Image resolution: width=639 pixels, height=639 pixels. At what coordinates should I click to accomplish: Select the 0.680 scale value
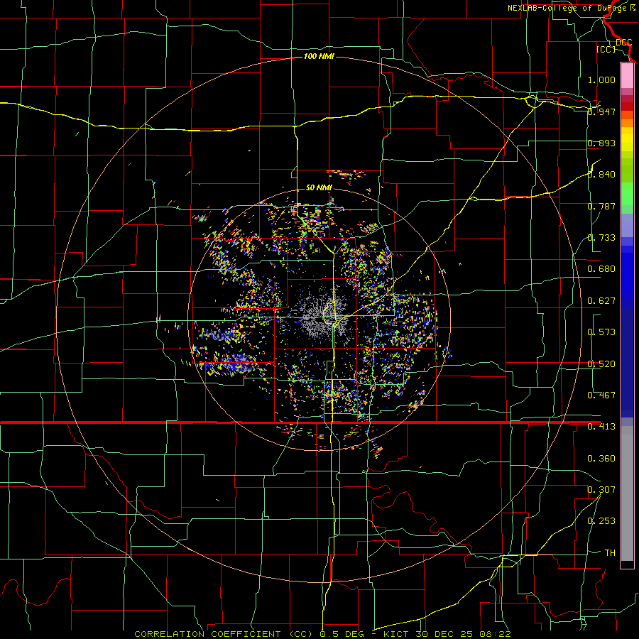(601, 269)
